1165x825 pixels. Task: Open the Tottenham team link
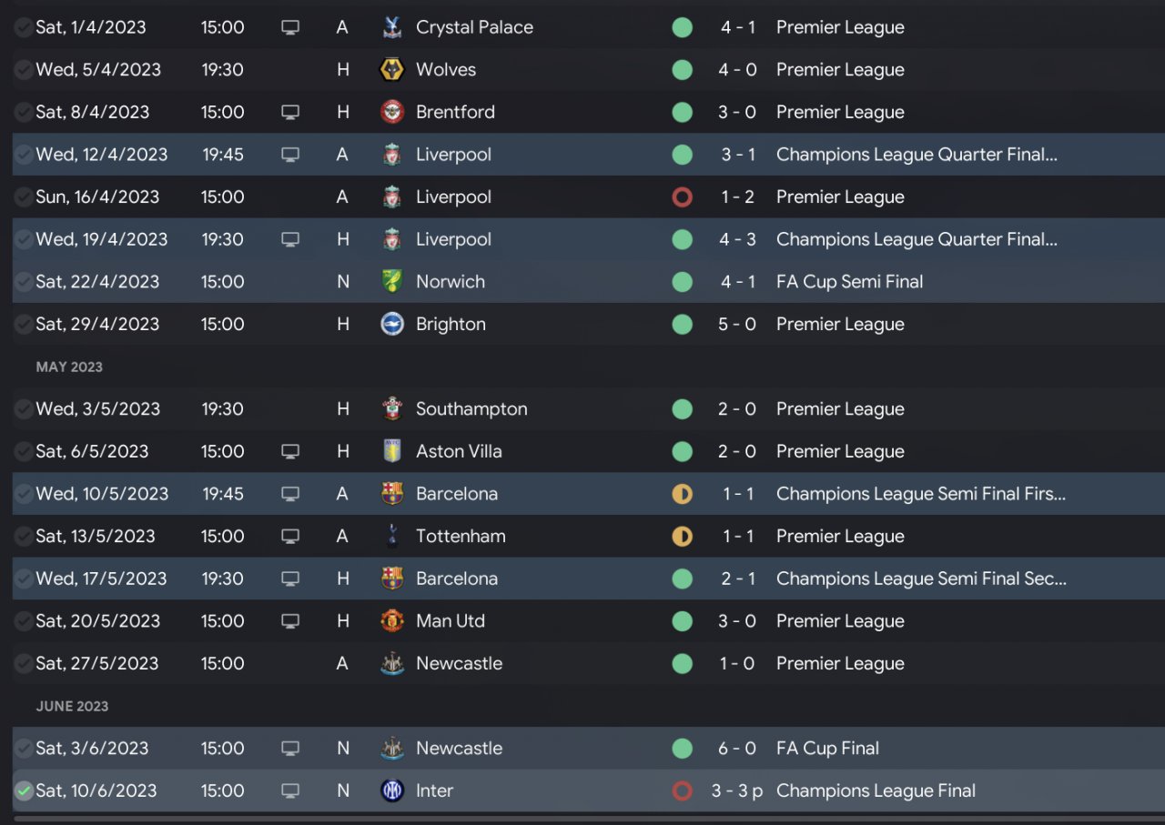461,537
